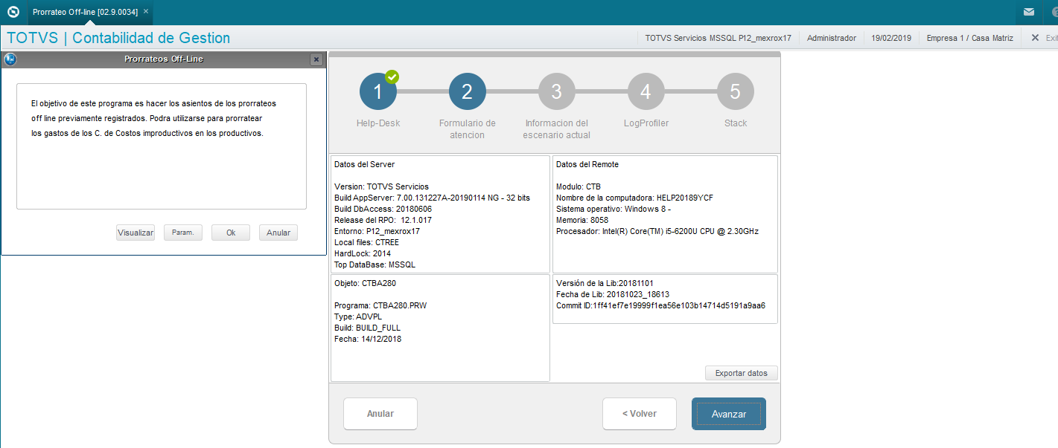
Task: Click the 'HardLock: 2014' line
Action: point(362,253)
